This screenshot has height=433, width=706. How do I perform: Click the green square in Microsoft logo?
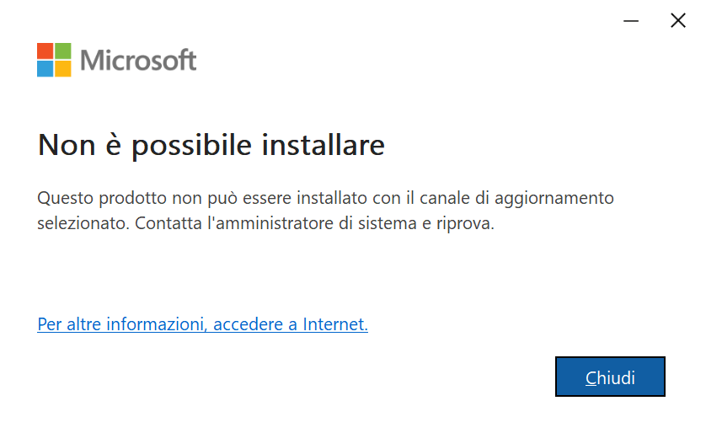[x=63, y=51]
